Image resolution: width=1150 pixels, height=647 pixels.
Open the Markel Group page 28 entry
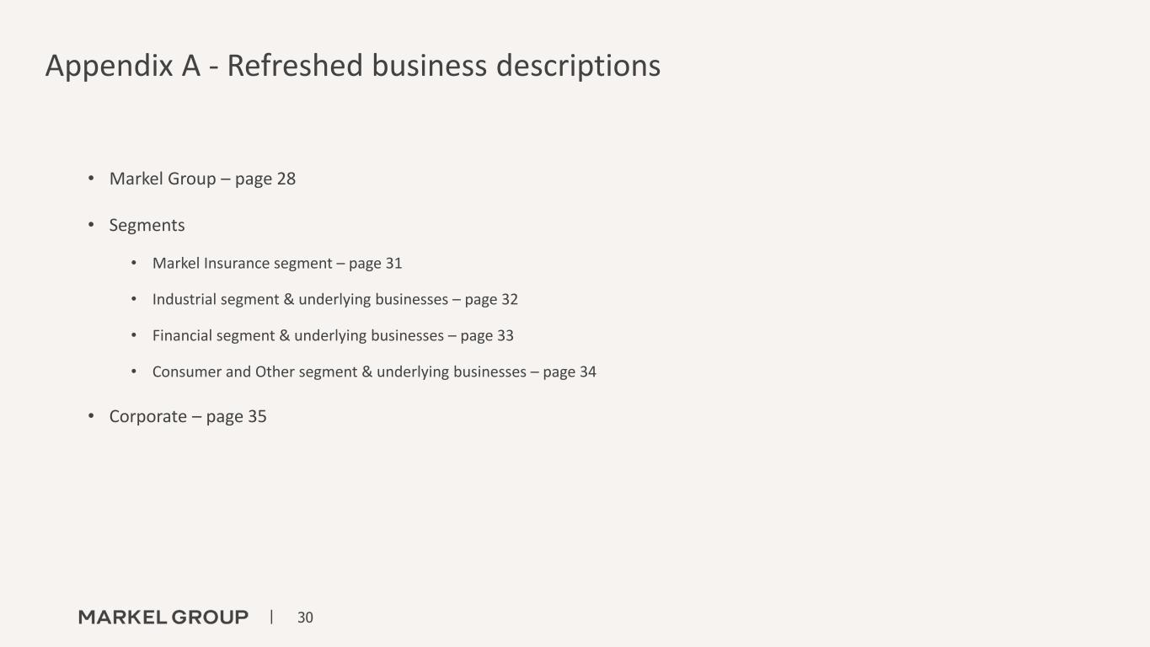pos(202,179)
